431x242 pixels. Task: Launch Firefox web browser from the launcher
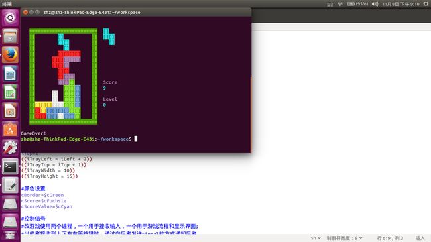click(x=10, y=55)
